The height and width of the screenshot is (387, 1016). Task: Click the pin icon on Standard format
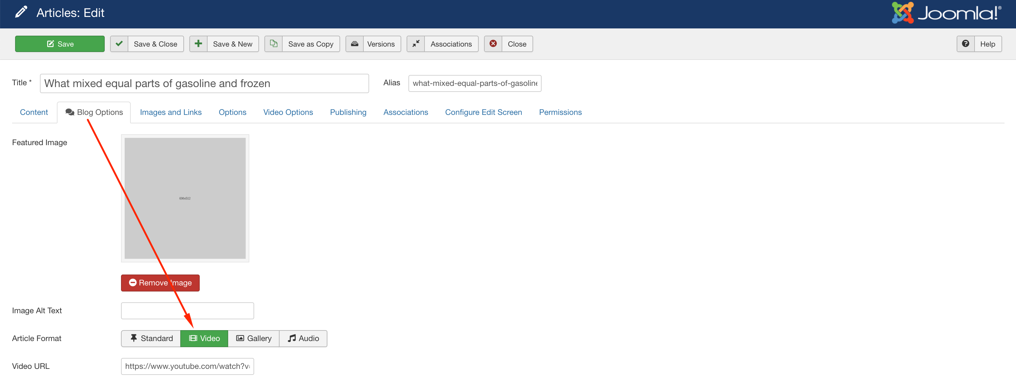click(x=134, y=338)
